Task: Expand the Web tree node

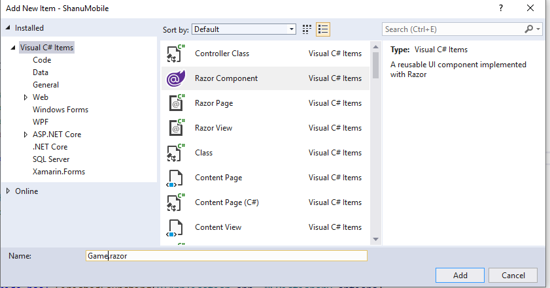Action: pyautogui.click(x=26, y=97)
